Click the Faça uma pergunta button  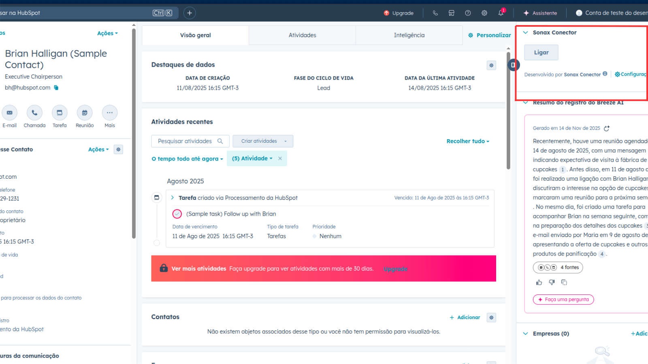point(563,300)
